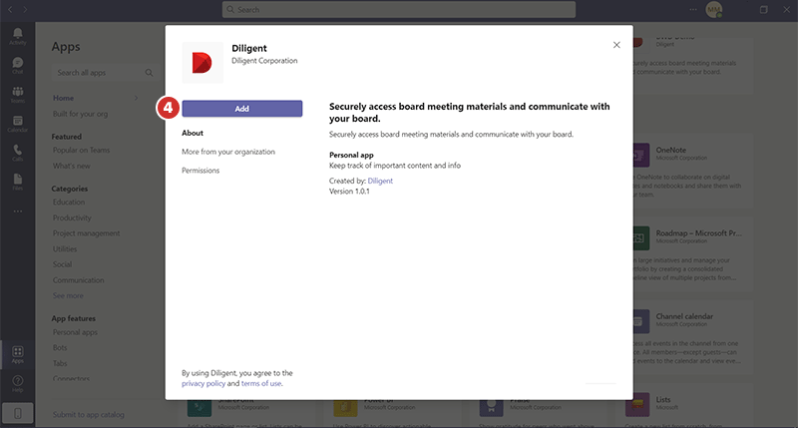
Task: Open More from your organization section
Action: point(228,152)
